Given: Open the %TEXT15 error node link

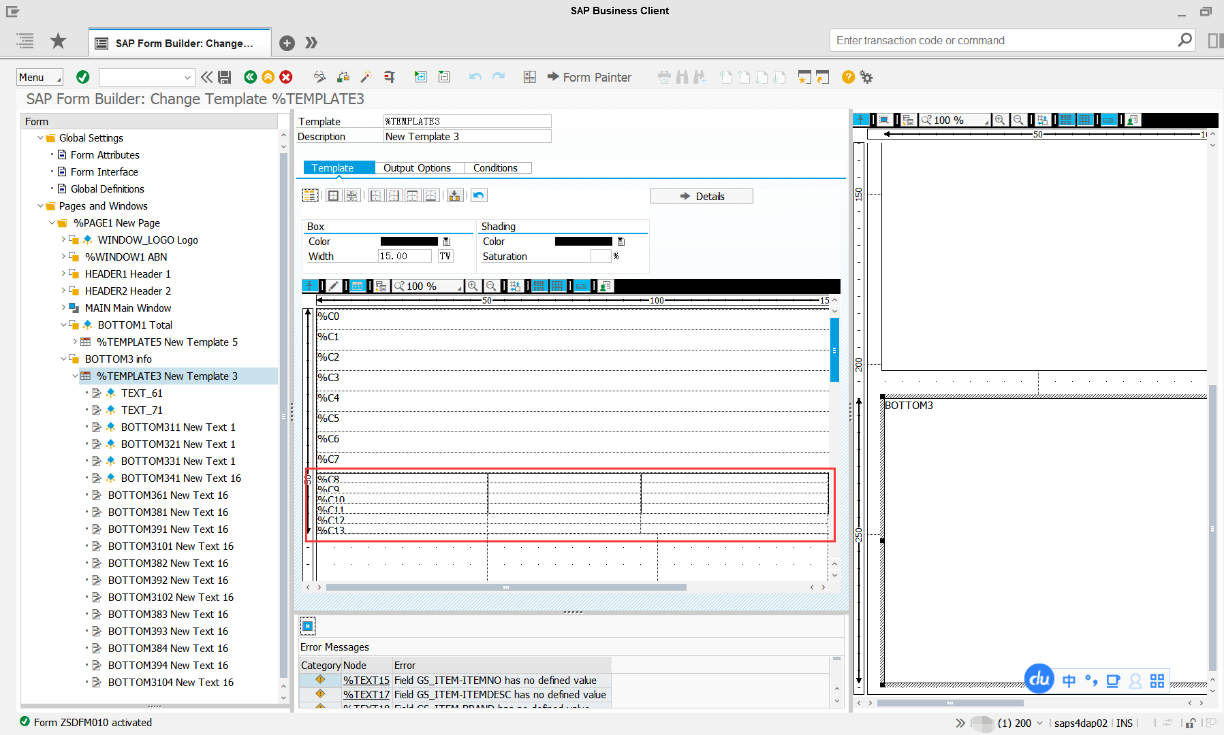Looking at the screenshot, I should coord(366,680).
